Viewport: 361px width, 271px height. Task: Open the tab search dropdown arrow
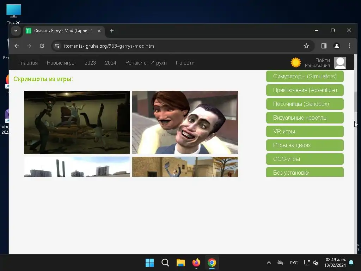click(x=16, y=31)
